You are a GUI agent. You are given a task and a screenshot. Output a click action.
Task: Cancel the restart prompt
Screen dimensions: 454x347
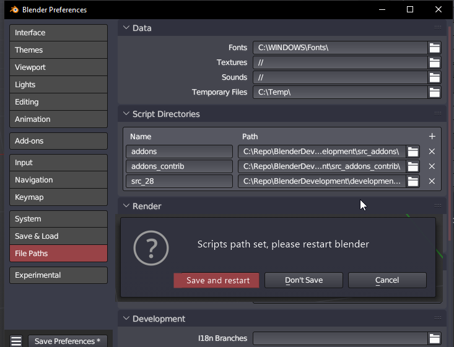point(387,280)
